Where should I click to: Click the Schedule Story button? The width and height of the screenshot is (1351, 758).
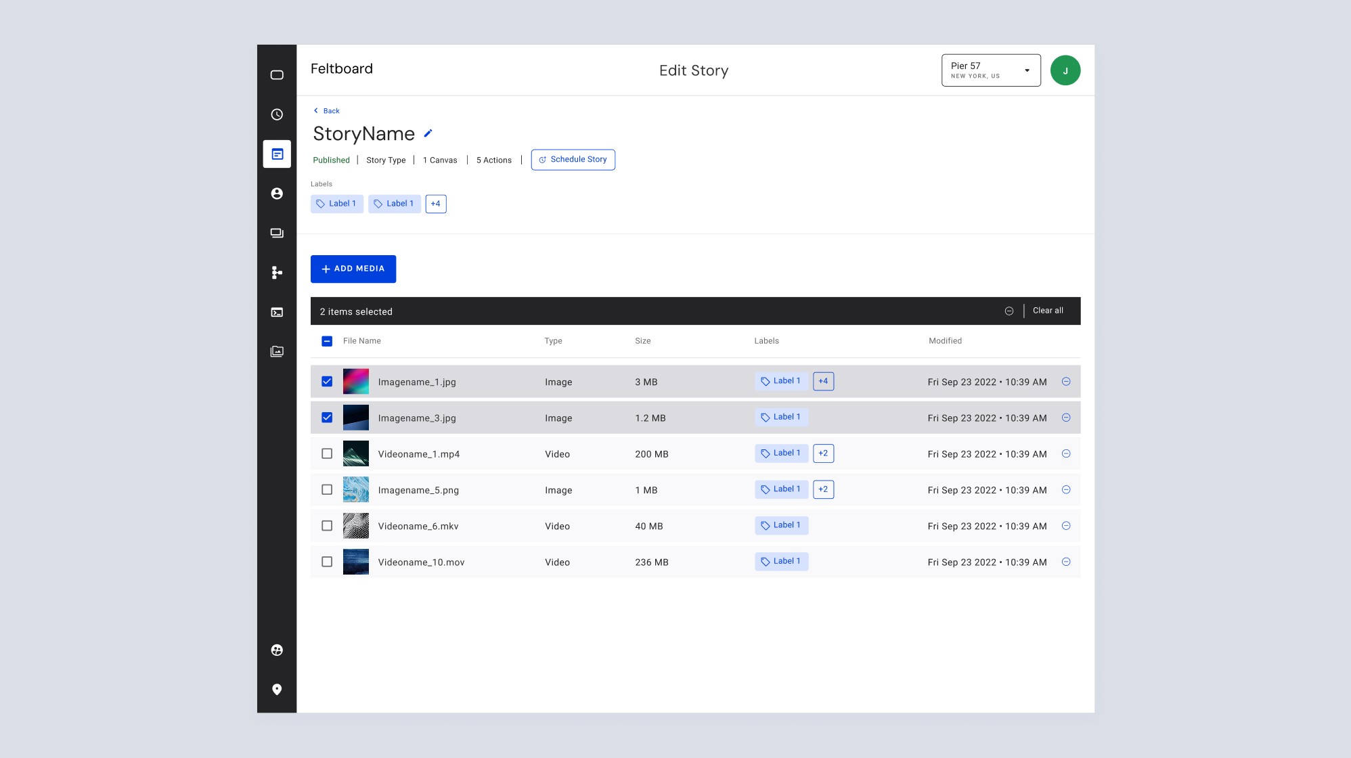(x=573, y=160)
